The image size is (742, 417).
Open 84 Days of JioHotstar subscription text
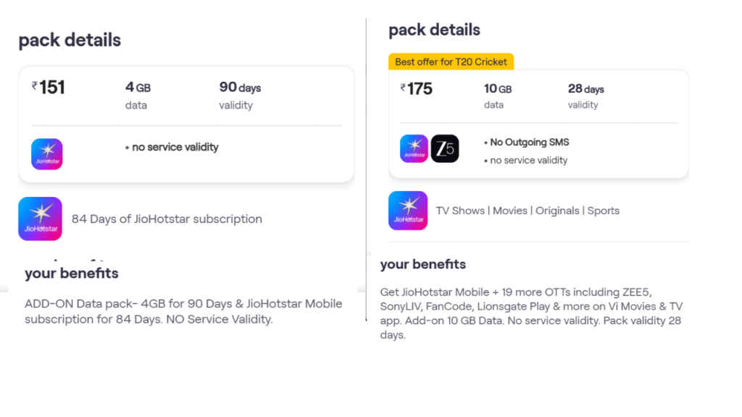[167, 219]
